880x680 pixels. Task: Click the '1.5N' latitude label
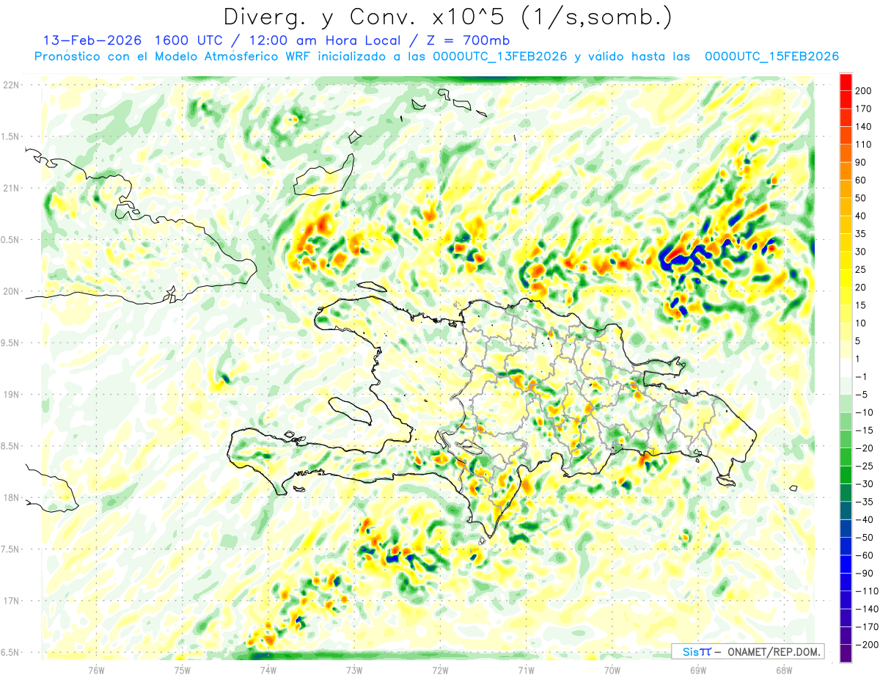11,137
